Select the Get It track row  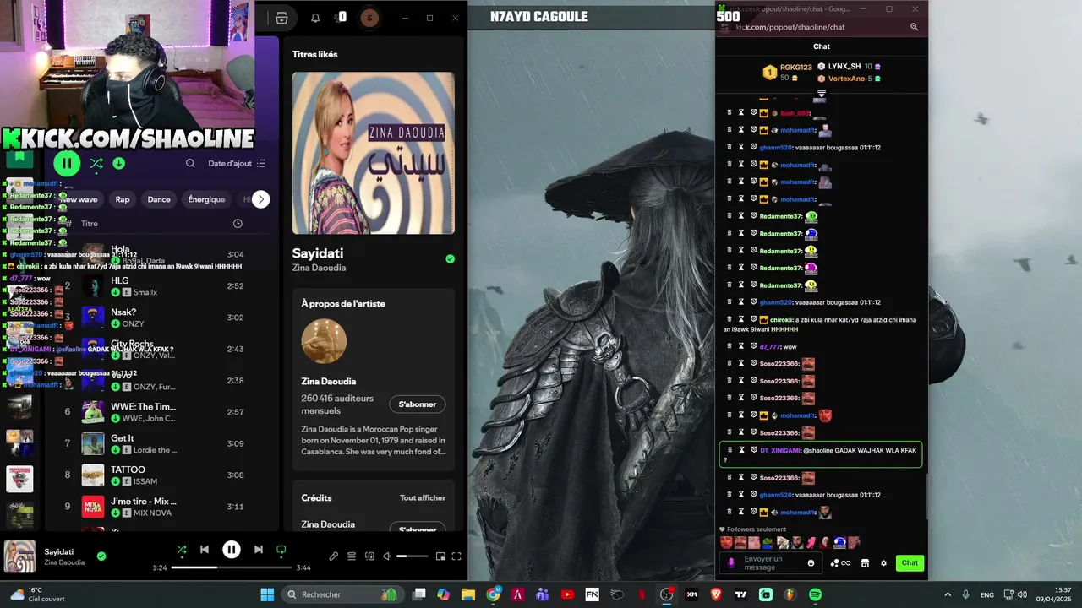(x=156, y=443)
